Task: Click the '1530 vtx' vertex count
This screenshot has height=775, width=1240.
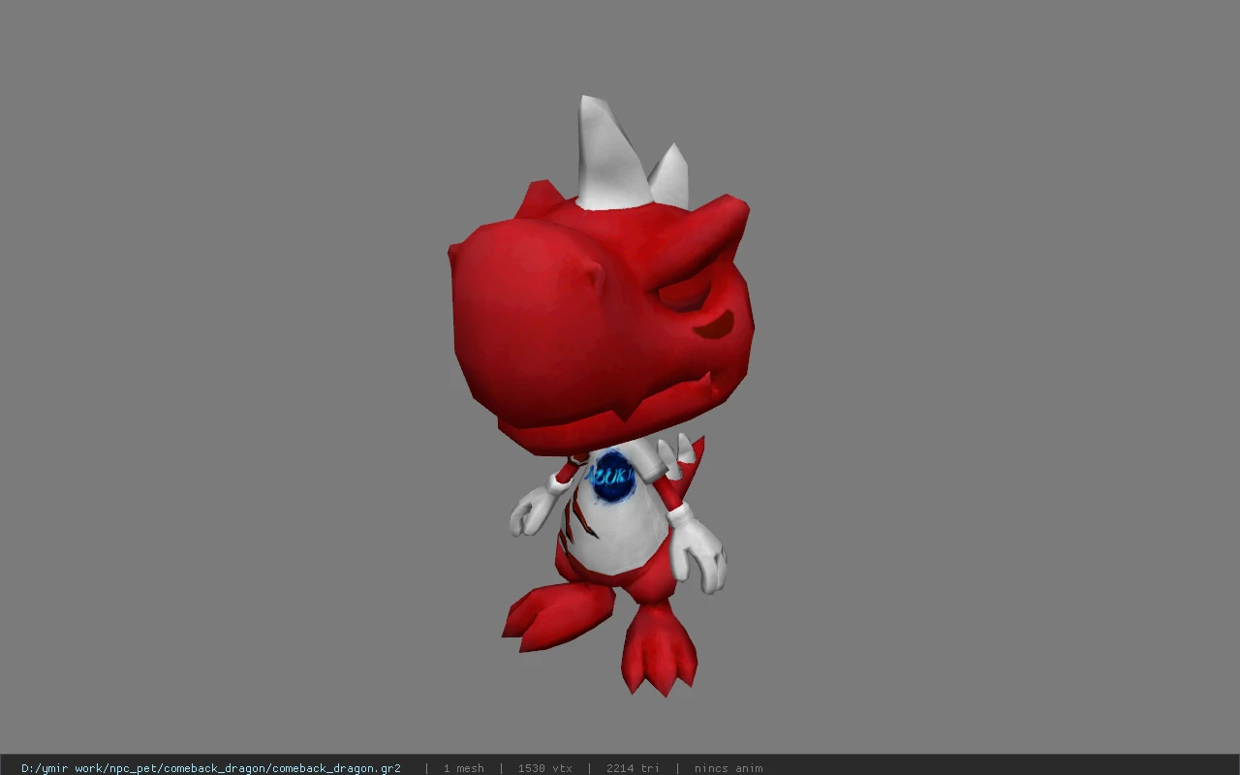Action: (545, 768)
